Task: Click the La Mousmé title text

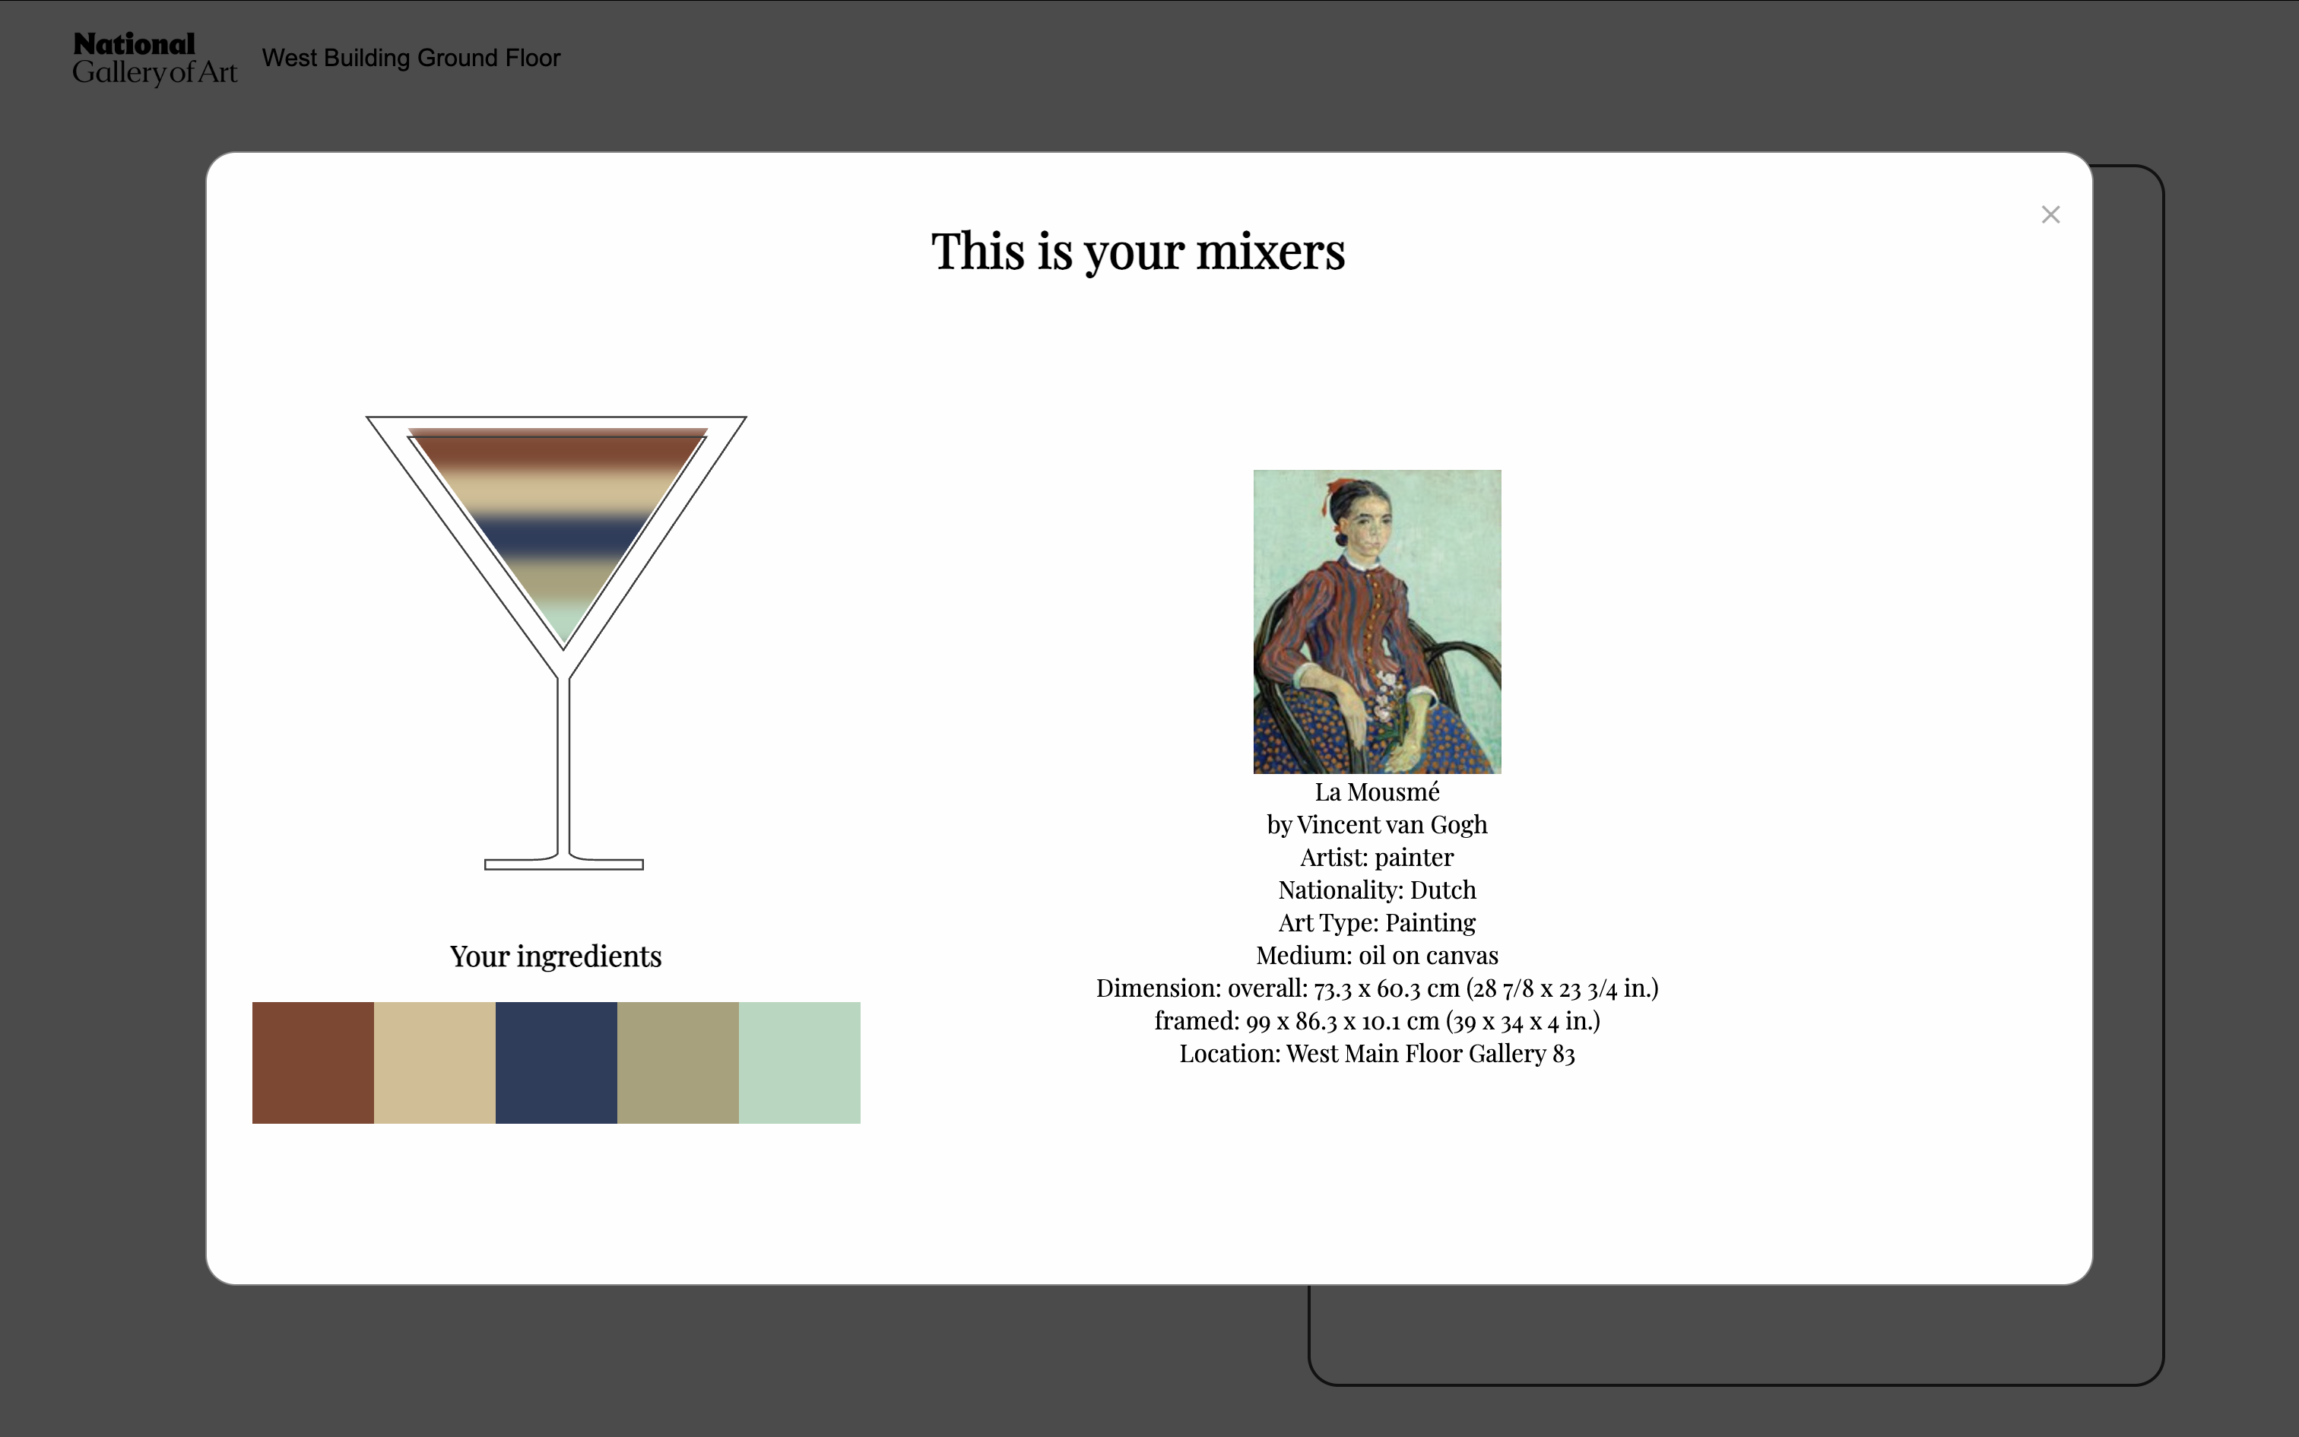Action: pos(1377,791)
